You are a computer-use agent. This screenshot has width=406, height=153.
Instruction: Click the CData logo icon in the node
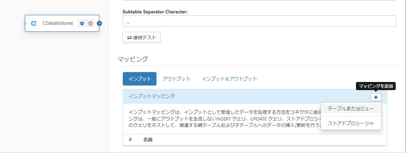pyautogui.click(x=34, y=23)
